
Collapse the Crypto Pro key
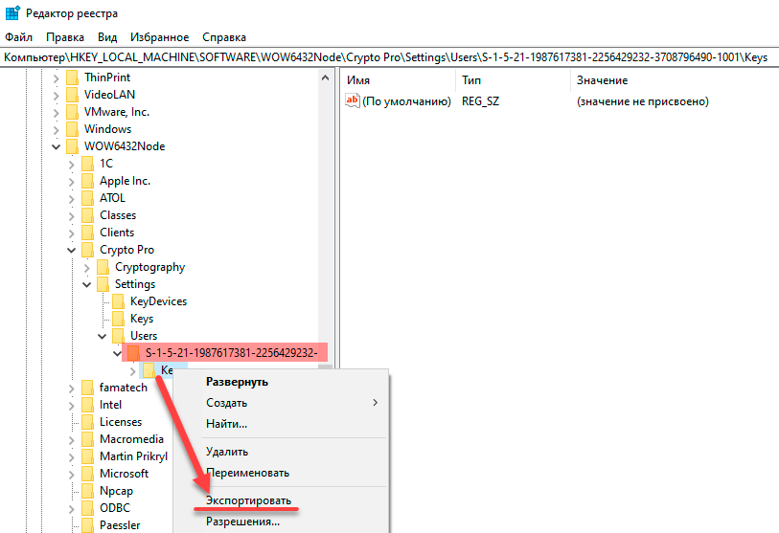pos(72,250)
